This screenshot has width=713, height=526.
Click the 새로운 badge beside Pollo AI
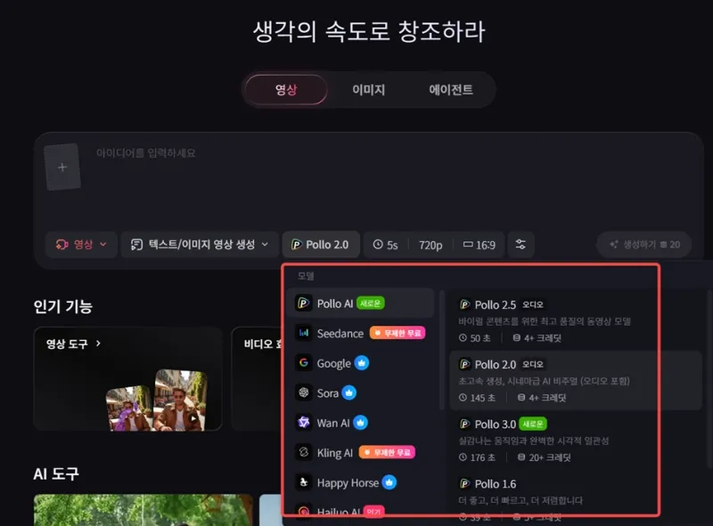tap(370, 303)
